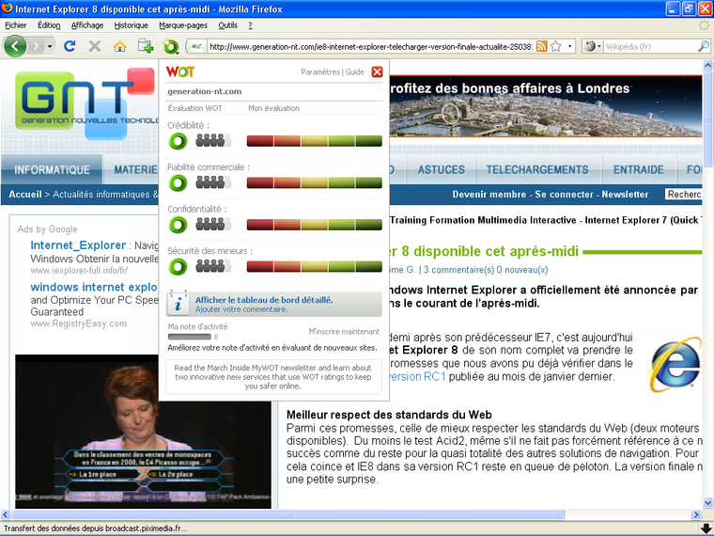Image resolution: width=714 pixels, height=536 pixels.
Task: Open the Outils menu
Action: click(x=227, y=25)
